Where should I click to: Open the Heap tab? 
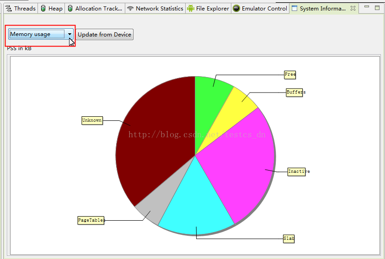[x=51, y=9]
